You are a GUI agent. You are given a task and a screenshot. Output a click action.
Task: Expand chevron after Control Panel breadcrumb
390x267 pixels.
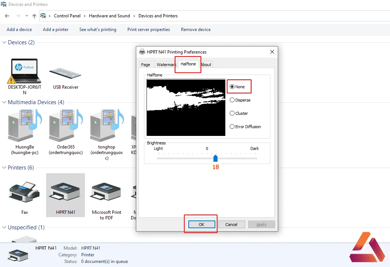click(x=85, y=16)
